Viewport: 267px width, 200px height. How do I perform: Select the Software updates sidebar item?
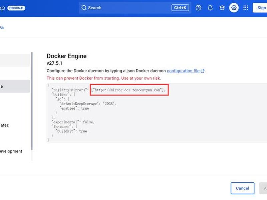coord(15,125)
